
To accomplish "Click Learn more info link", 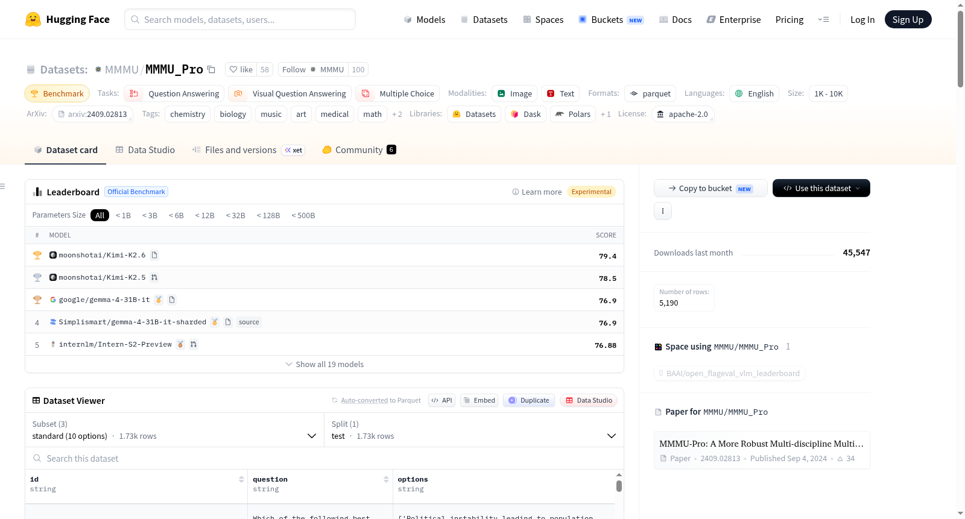I will tap(537, 192).
